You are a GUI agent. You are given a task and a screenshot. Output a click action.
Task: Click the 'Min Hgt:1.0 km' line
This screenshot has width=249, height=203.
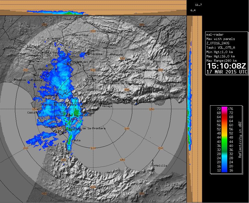(x=220, y=52)
